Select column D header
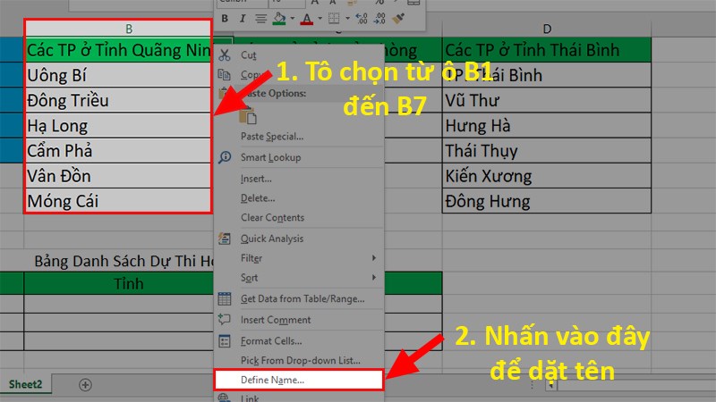716x402 pixels. coord(547,29)
